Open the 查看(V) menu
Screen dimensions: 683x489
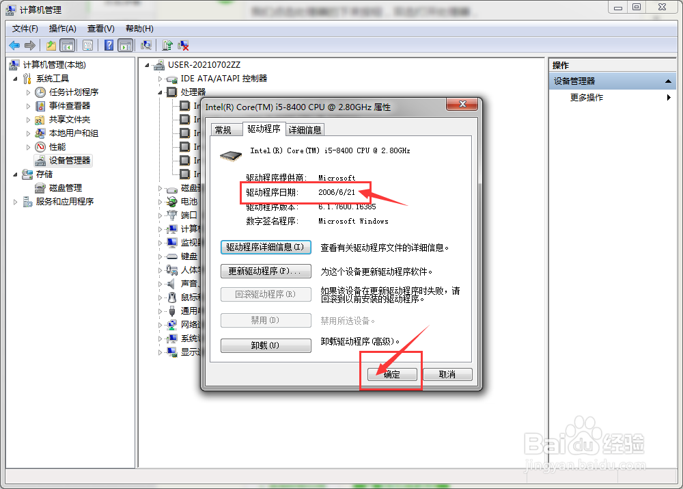pyautogui.click(x=101, y=29)
